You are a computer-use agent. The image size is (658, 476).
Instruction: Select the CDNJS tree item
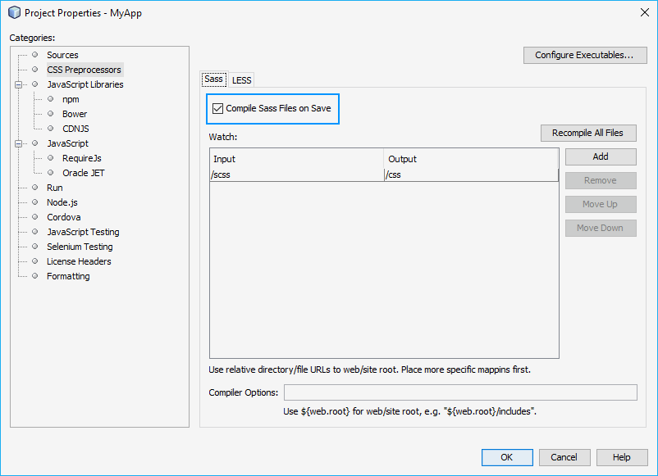tap(76, 129)
